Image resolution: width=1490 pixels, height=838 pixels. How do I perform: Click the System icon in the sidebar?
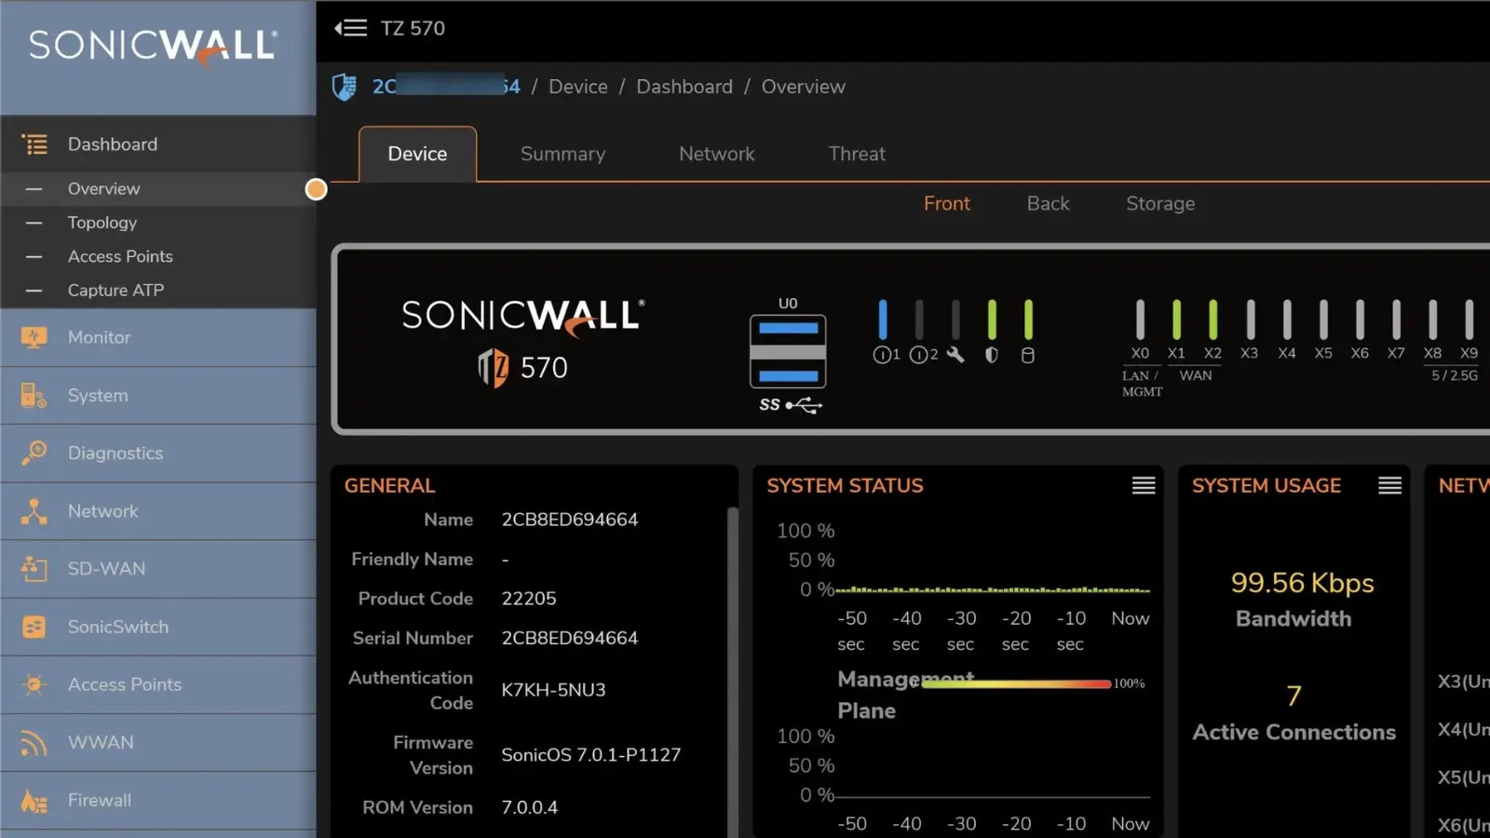click(34, 396)
